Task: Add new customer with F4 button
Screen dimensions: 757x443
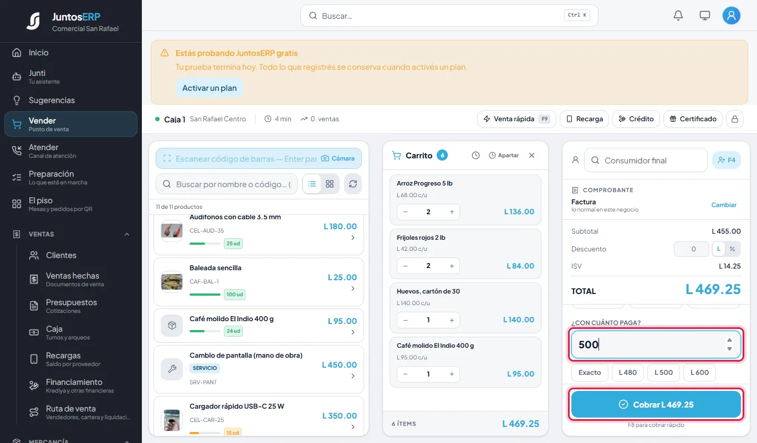Action: click(727, 160)
